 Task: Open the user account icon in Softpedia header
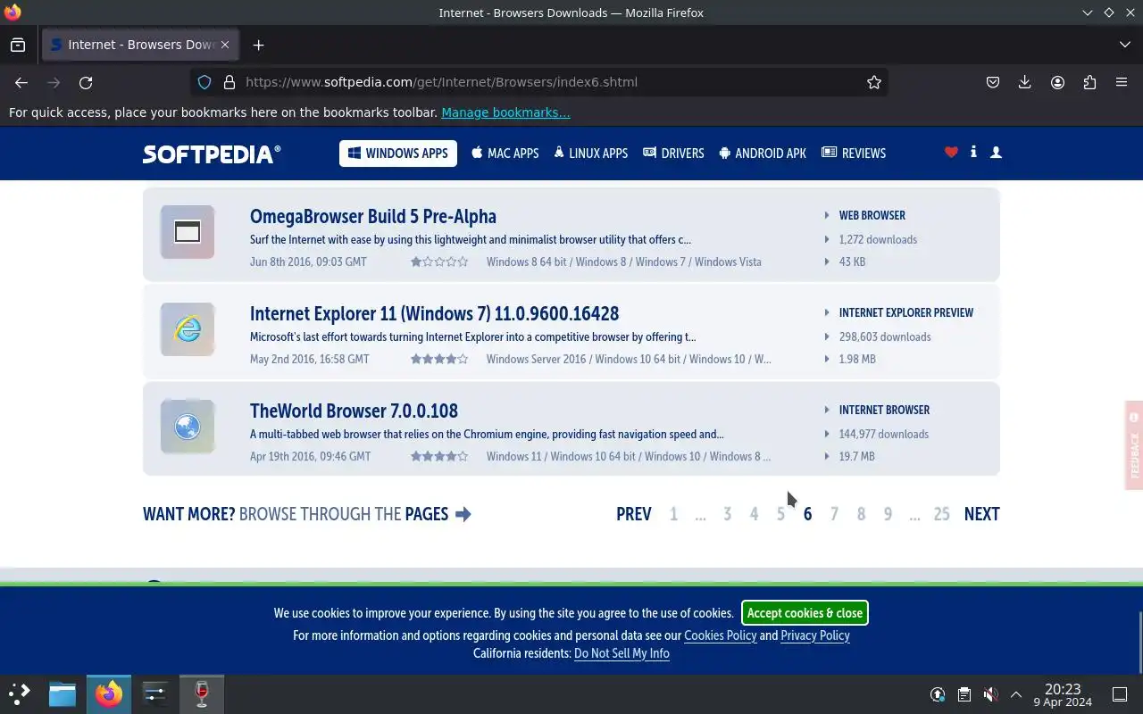click(x=996, y=153)
